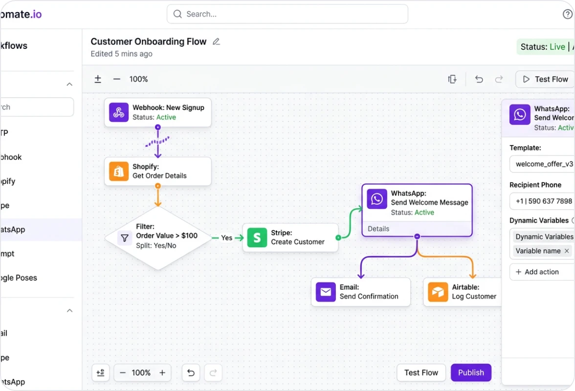Screen dimensions: 575x391
Task: Click the add panel icon in the top toolbar
Action: [x=452, y=79]
